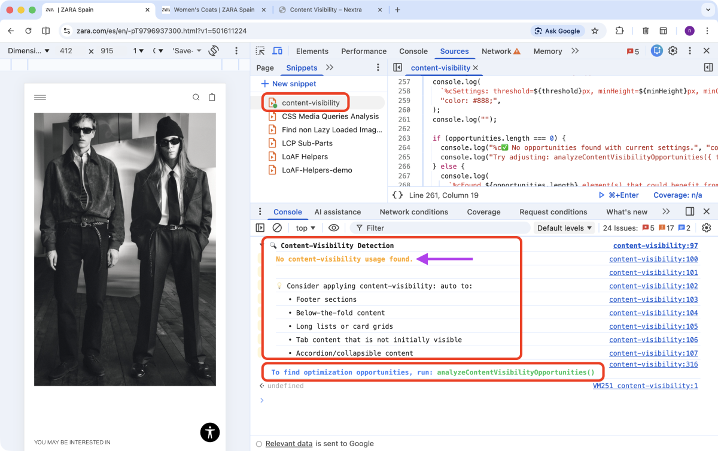Clear the console using the ban icon
The image size is (718, 451).
point(276,228)
